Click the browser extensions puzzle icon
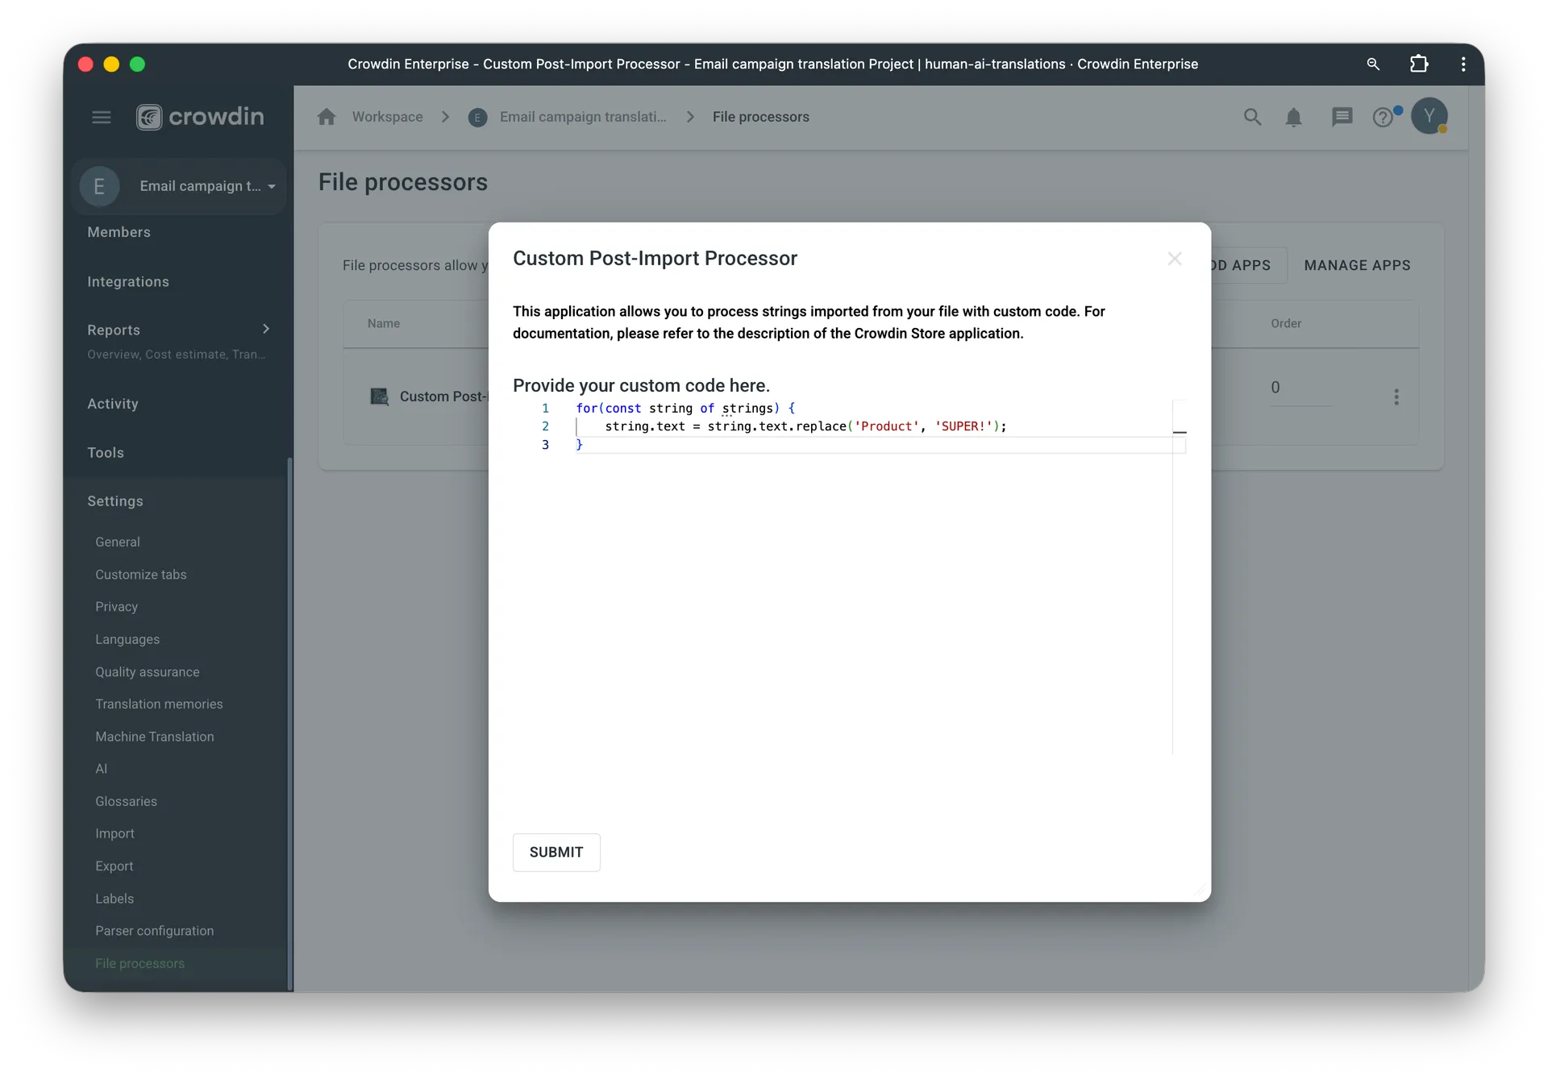The height and width of the screenshot is (1076, 1548). point(1418,64)
